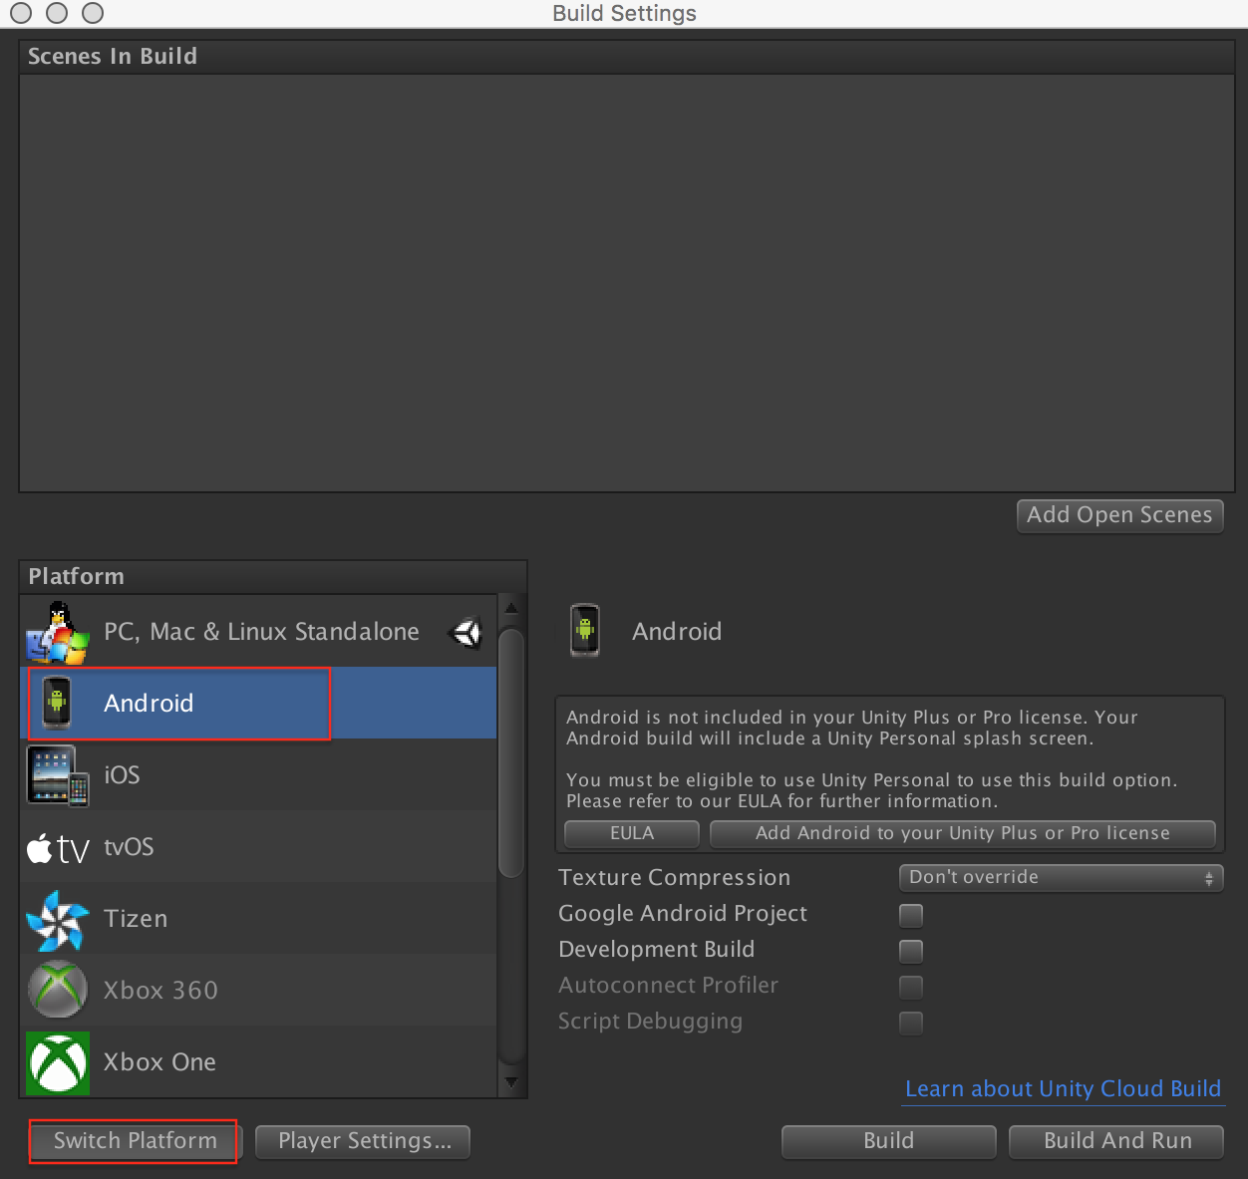This screenshot has width=1248, height=1179.
Task: Click the iOS devices icon
Action: coord(57,775)
